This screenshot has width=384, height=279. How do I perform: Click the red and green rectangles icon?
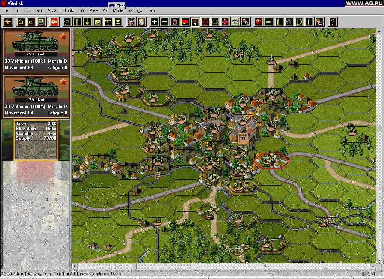click(319, 22)
